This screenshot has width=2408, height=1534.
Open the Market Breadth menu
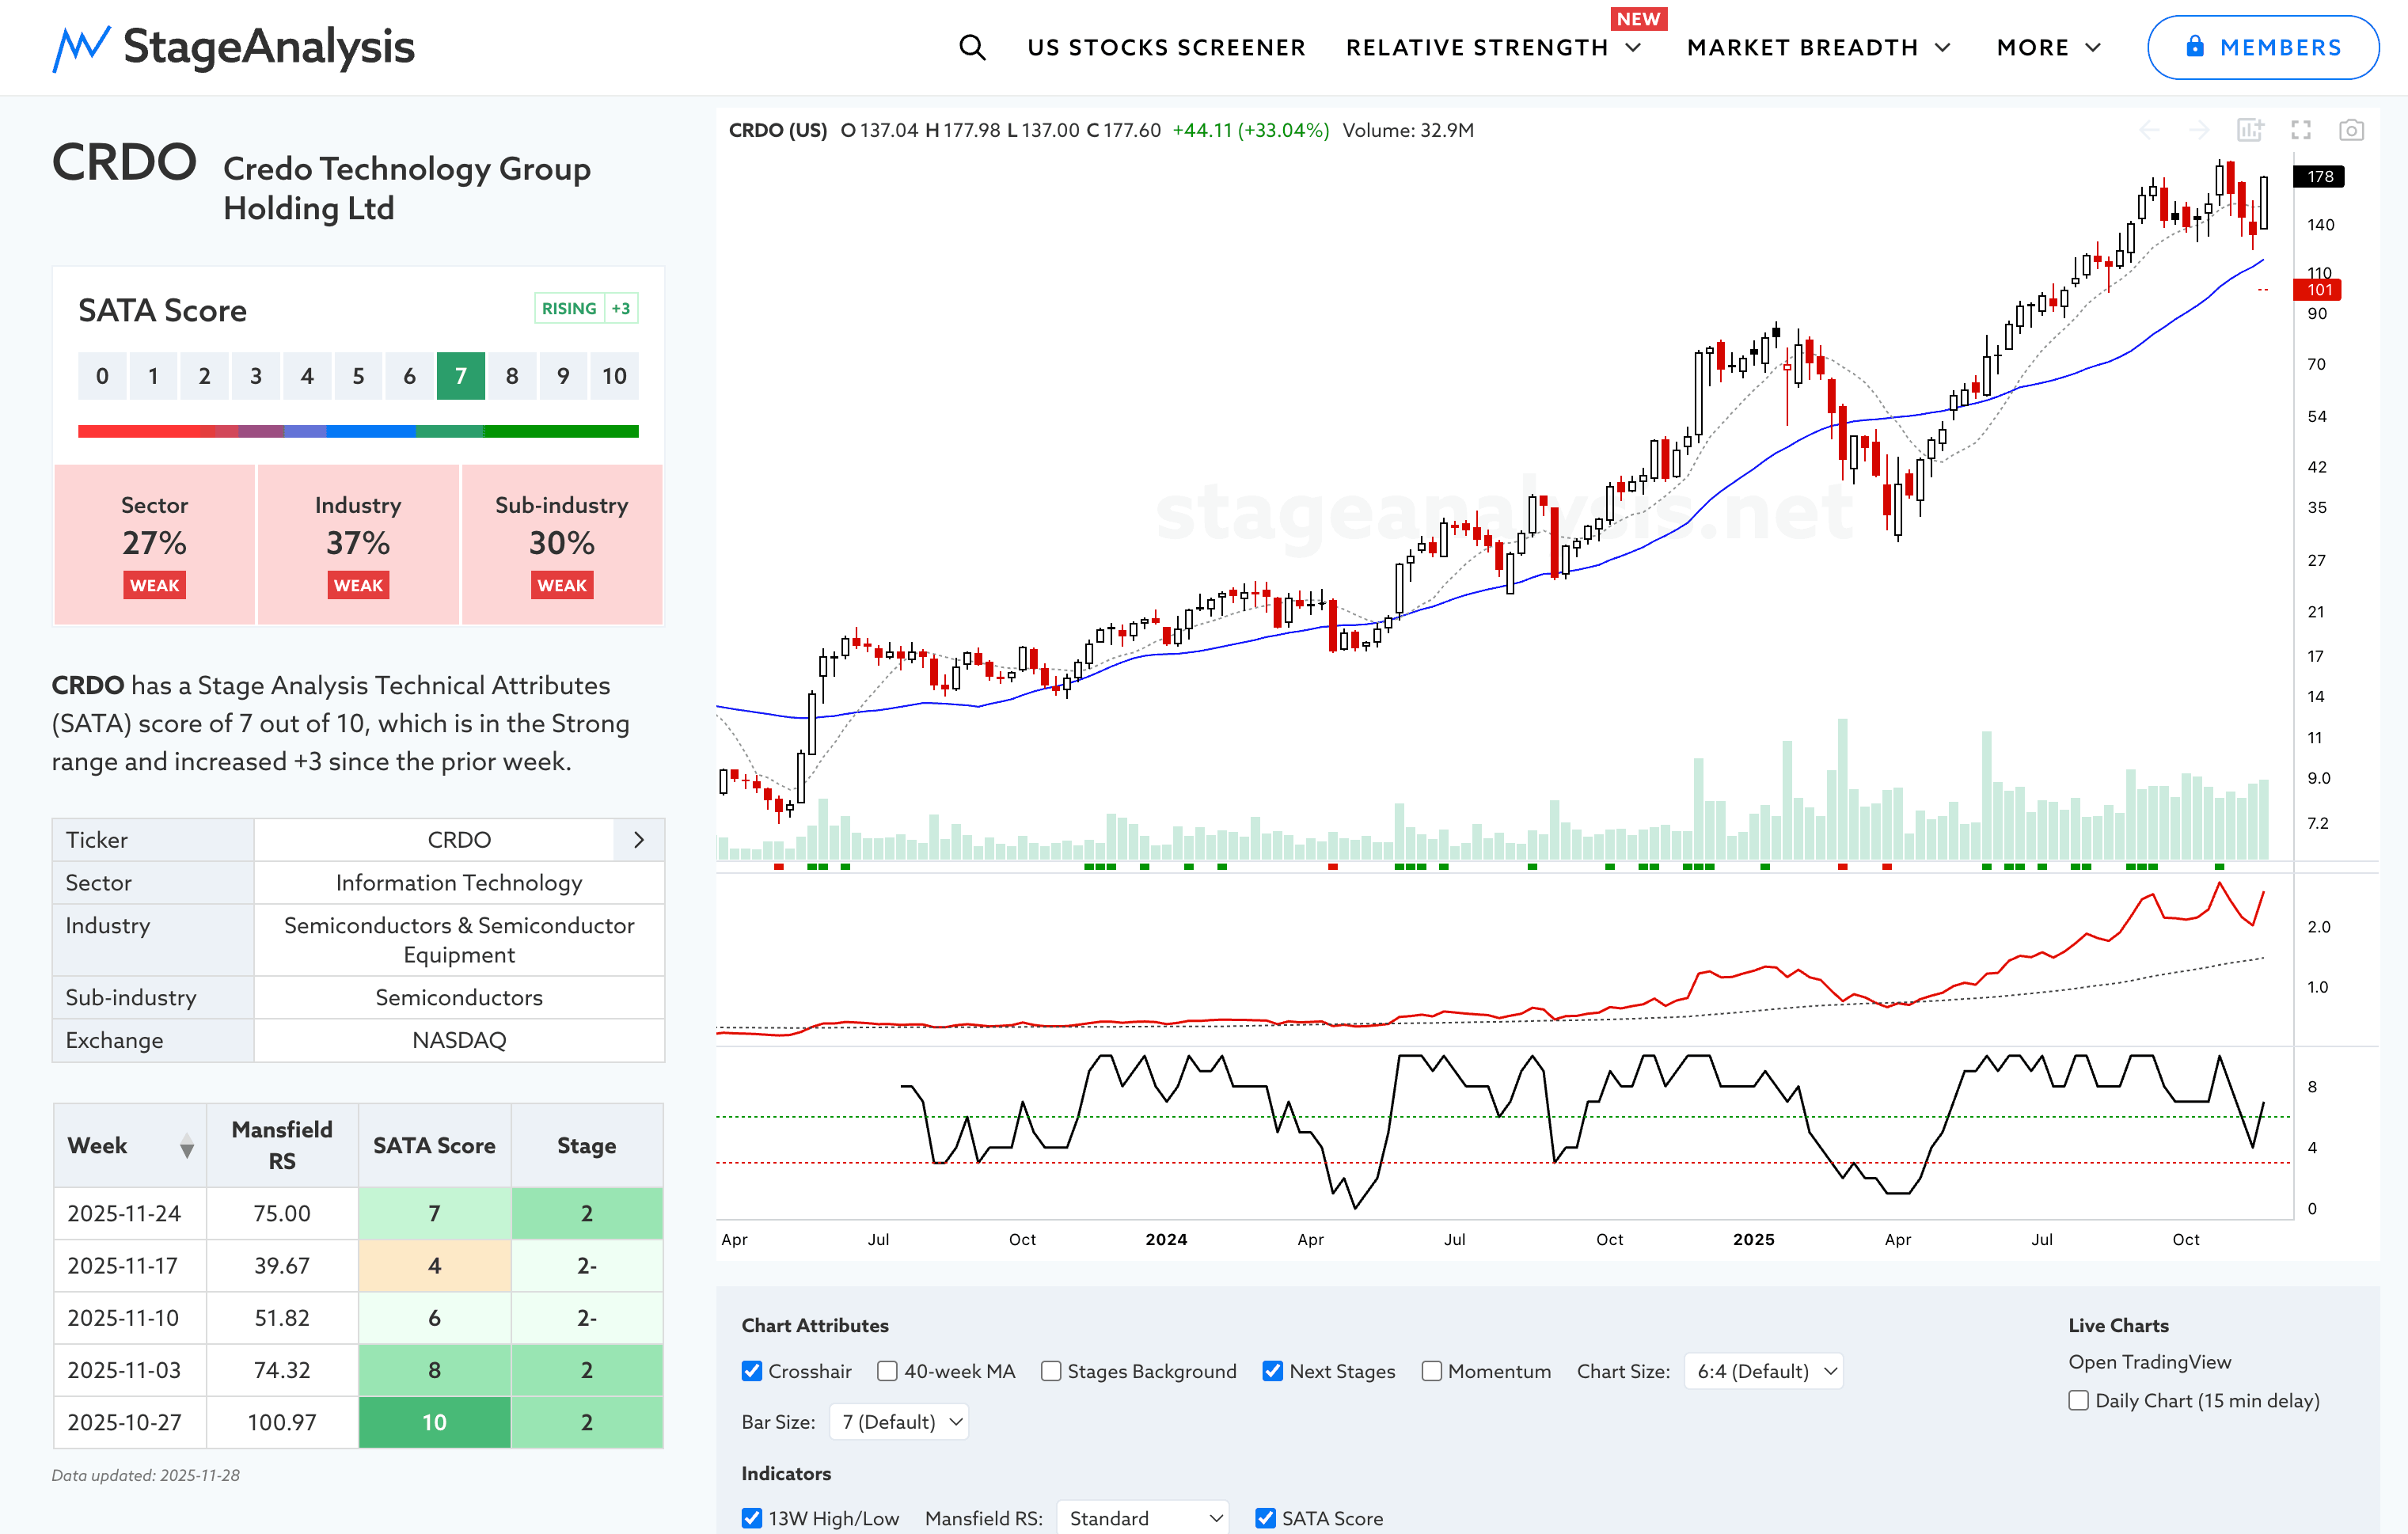[x=1817, y=47]
